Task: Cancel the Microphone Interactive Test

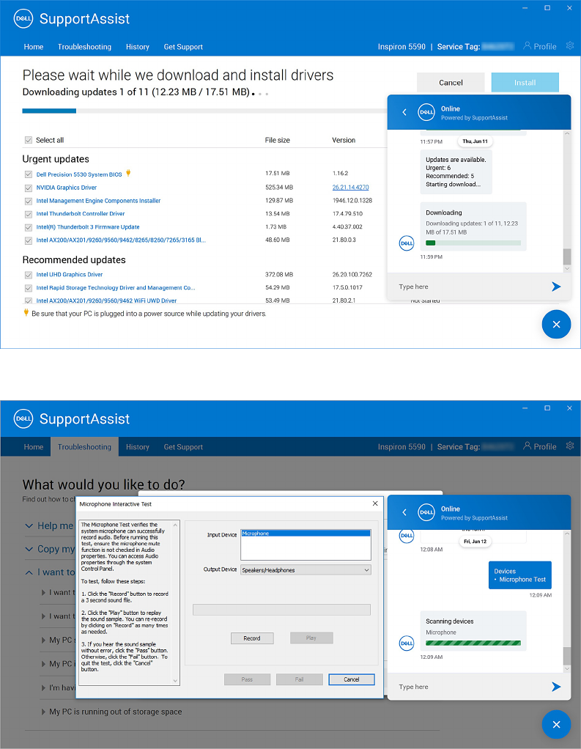Action: (x=352, y=679)
